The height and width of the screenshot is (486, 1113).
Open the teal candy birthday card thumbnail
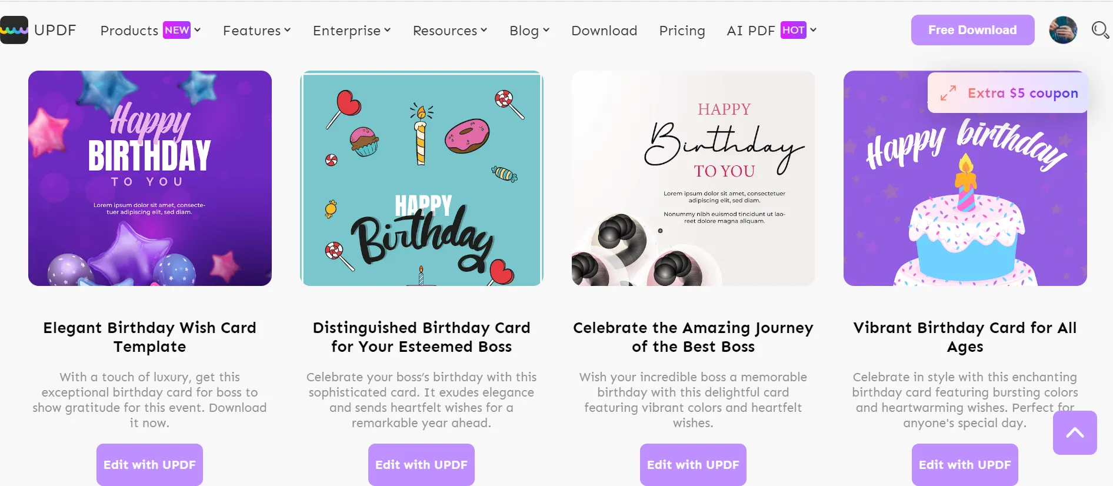(421, 178)
